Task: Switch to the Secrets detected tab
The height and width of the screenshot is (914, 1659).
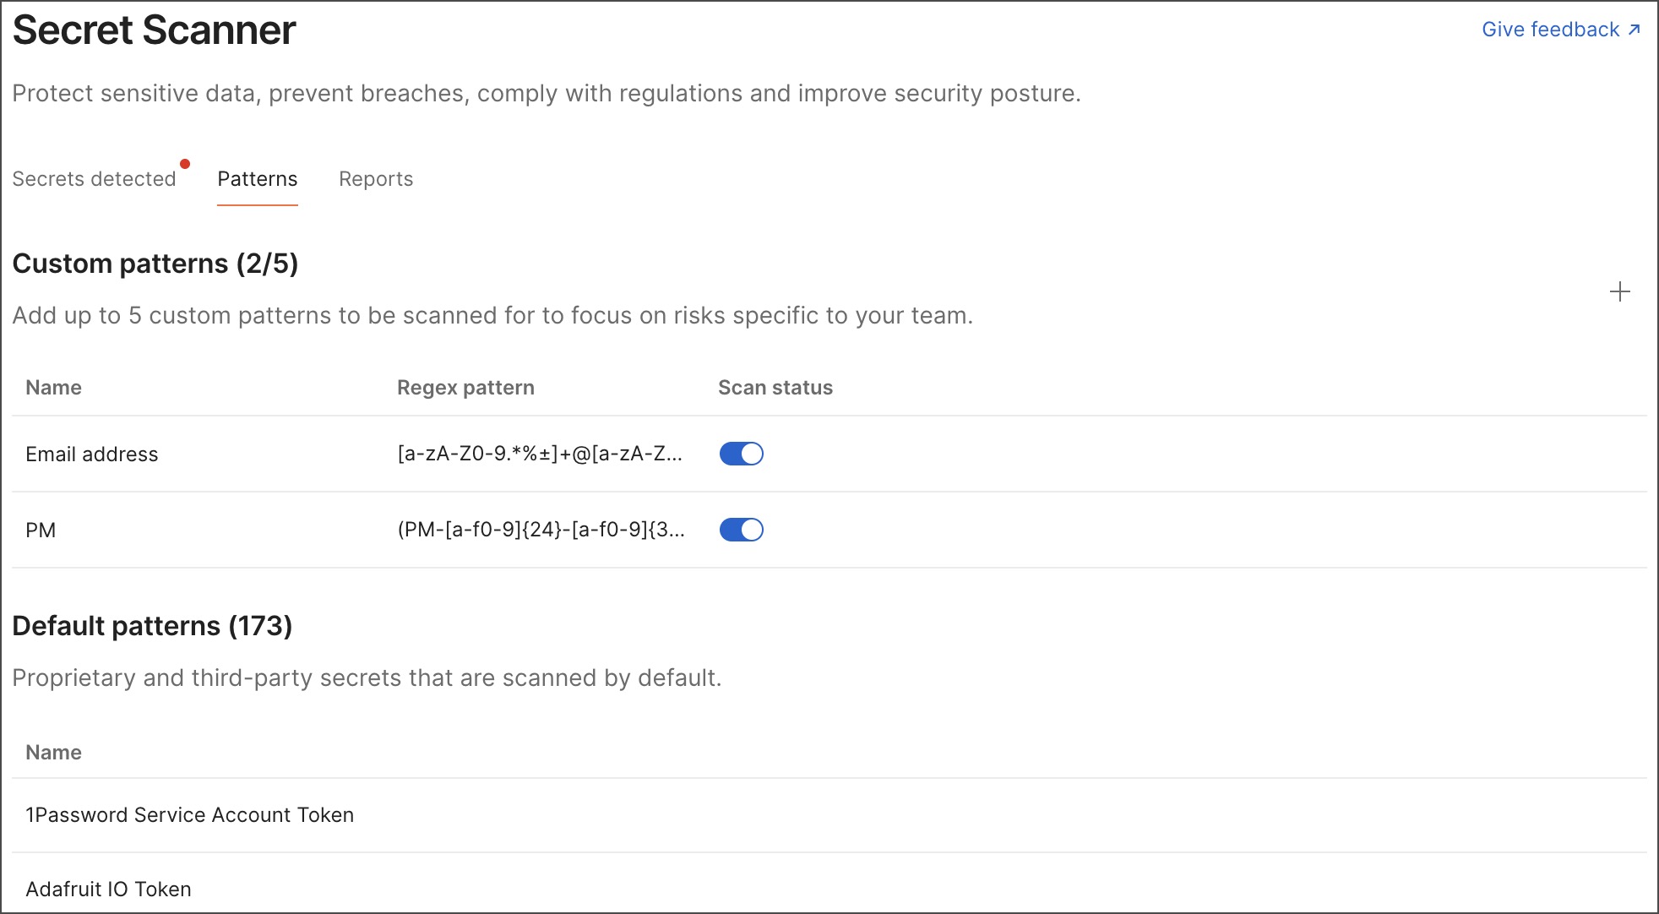Action: [x=93, y=178]
